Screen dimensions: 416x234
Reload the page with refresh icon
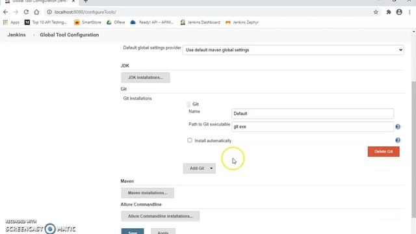[x=26, y=12]
